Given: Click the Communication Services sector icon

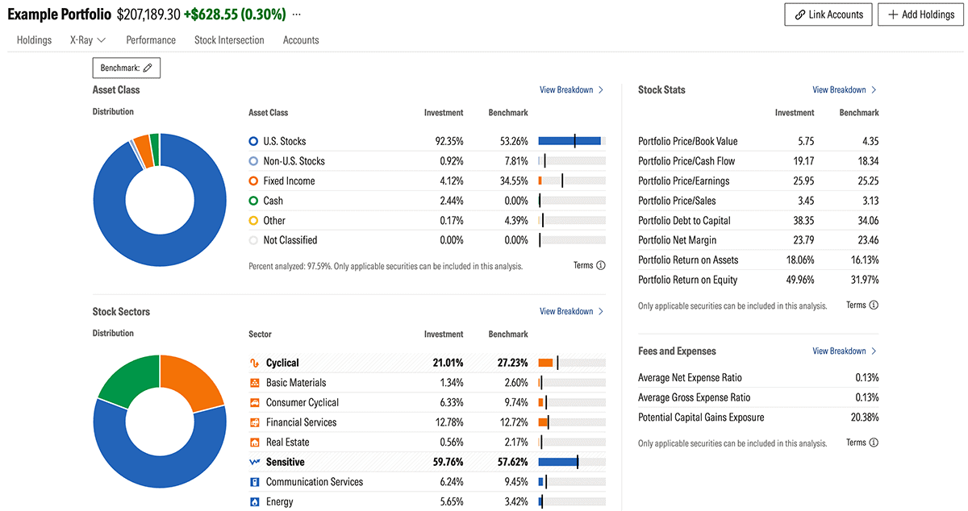Looking at the screenshot, I should [254, 482].
